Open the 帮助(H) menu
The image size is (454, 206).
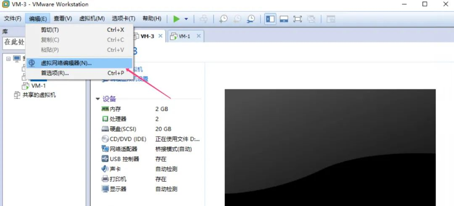point(152,19)
